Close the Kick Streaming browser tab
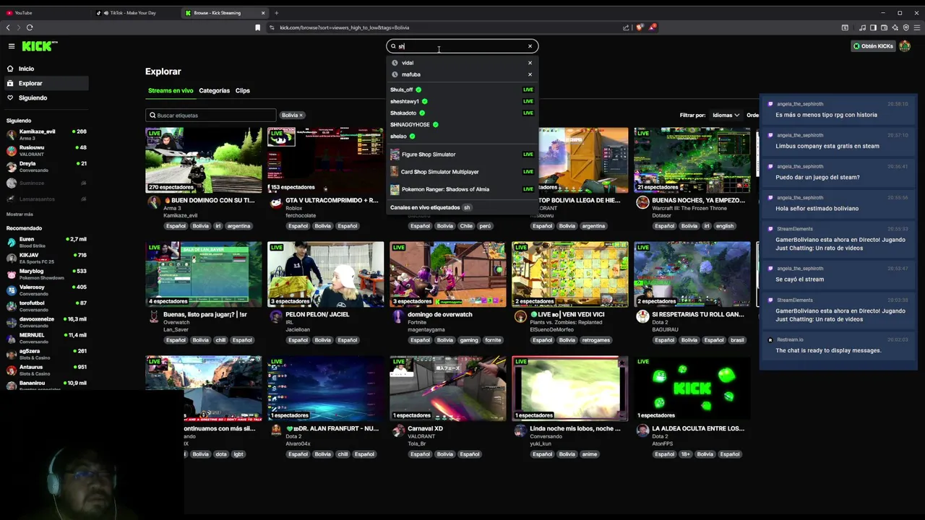 coord(263,13)
